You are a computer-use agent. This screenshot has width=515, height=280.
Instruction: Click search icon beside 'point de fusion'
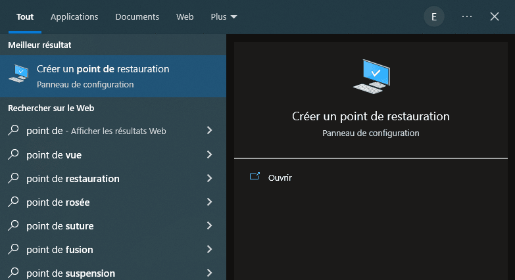tap(13, 249)
